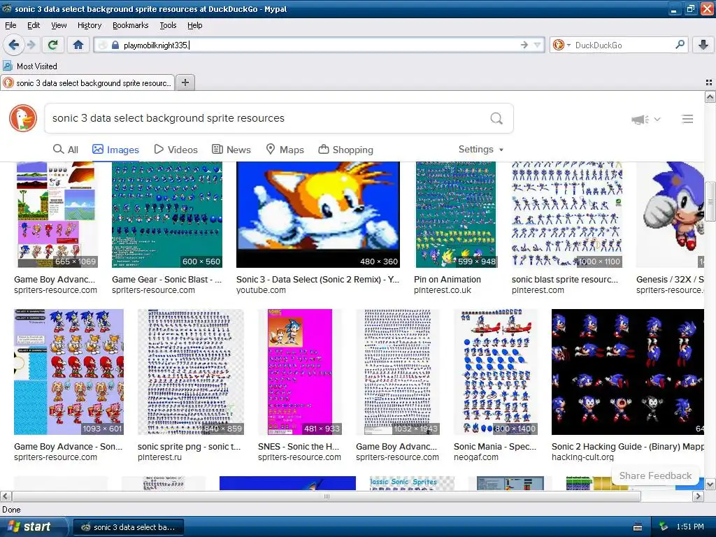This screenshot has height=537, width=716.
Task: Open the History menu
Action: point(89,25)
